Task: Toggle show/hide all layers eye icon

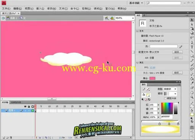Action: click(25, 106)
